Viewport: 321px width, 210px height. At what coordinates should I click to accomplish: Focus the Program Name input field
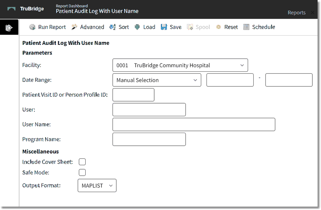[x=149, y=139]
